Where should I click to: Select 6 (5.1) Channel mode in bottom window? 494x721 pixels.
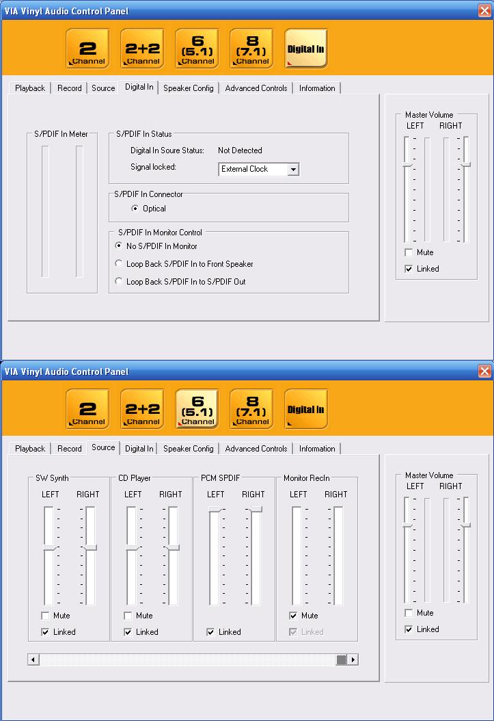point(197,409)
